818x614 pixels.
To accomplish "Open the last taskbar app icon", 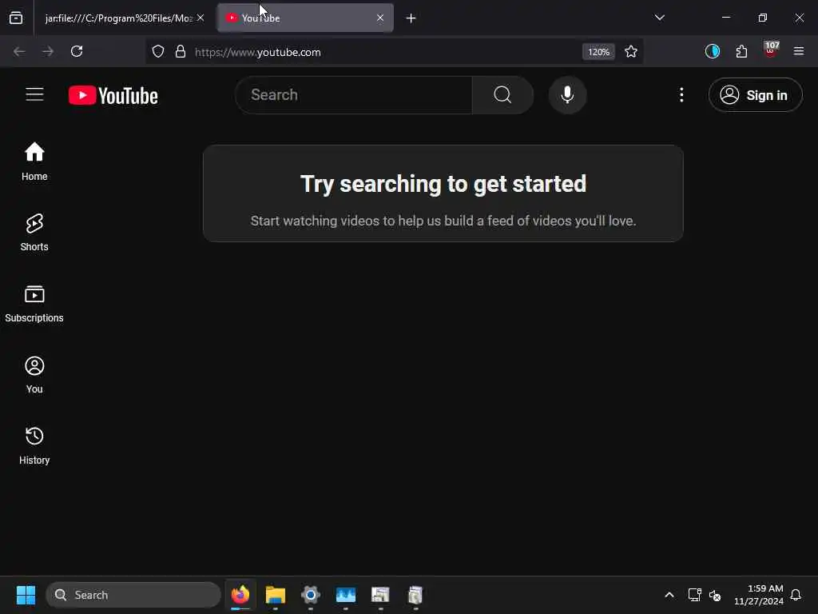I will [415, 595].
